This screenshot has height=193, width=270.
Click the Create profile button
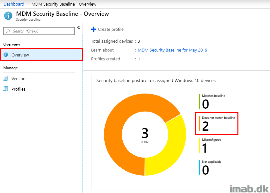107,29
